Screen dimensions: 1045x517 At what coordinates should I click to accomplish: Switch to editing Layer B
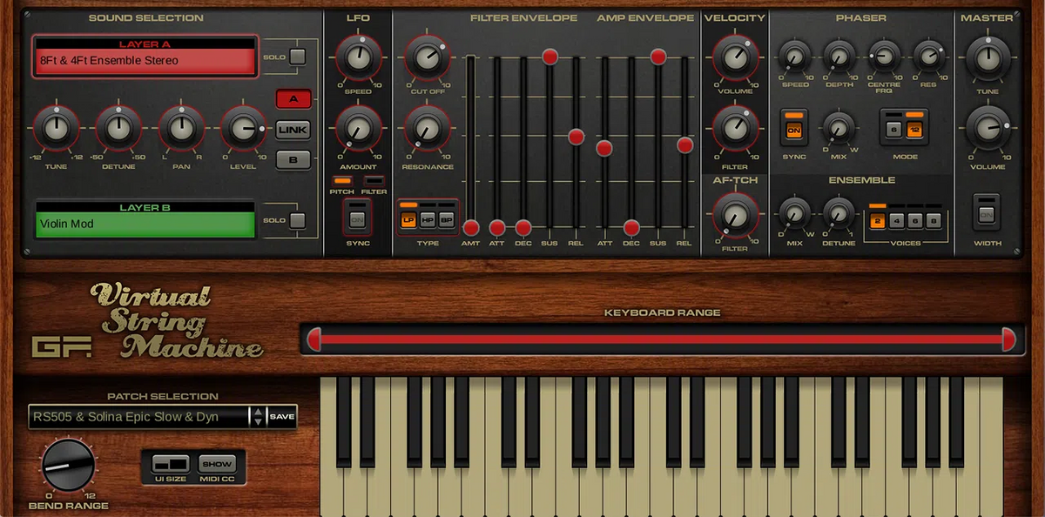[293, 160]
